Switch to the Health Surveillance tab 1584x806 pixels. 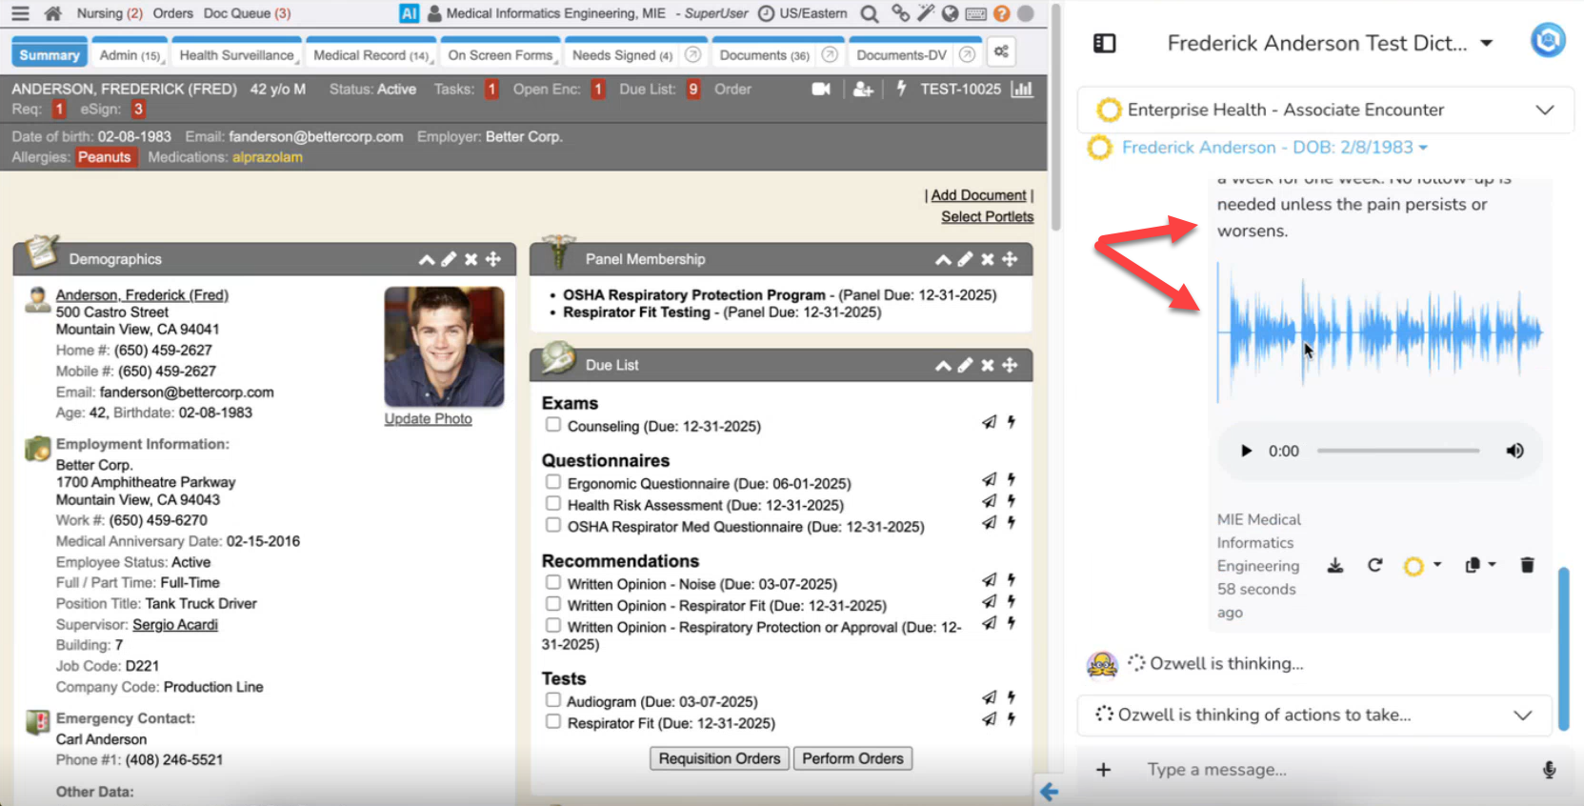click(x=237, y=55)
